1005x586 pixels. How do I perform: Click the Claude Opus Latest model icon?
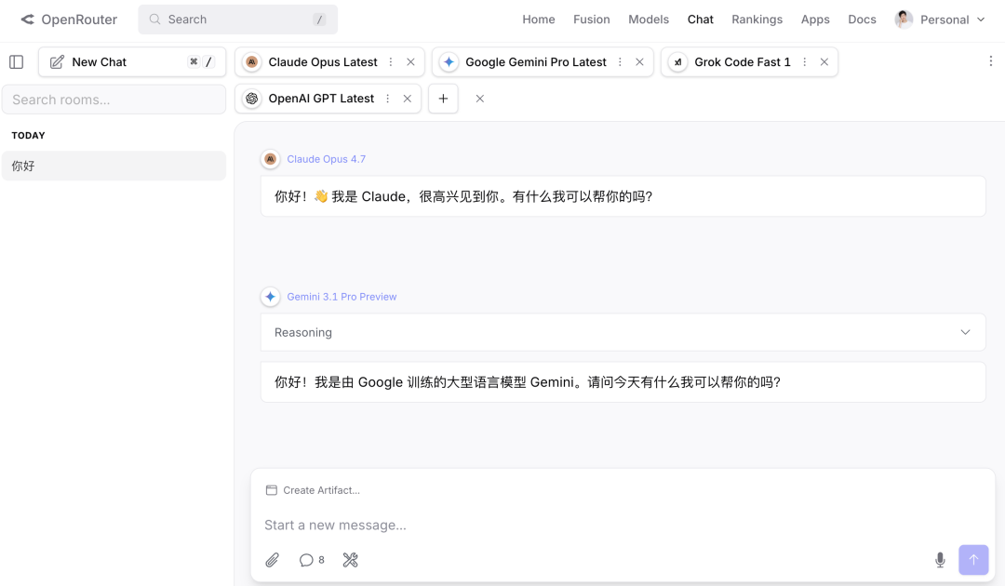coord(252,62)
